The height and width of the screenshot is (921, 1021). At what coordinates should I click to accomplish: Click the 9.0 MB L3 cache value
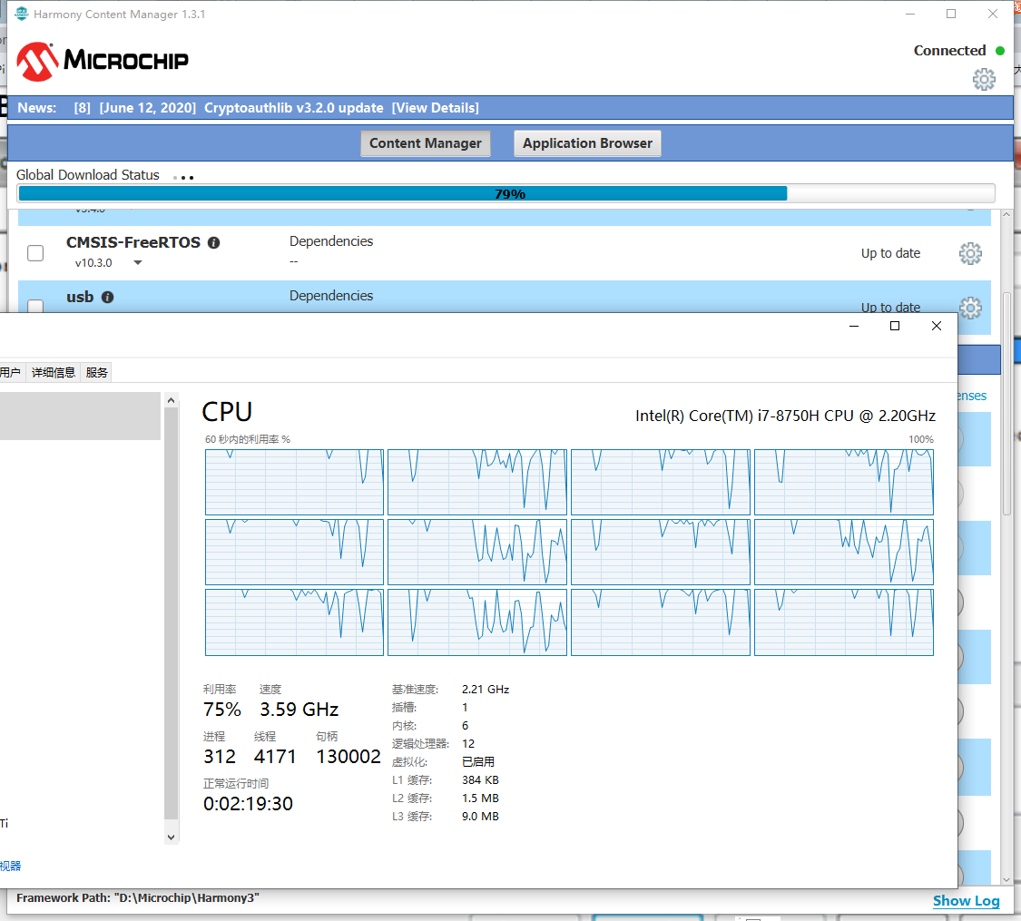tap(480, 817)
